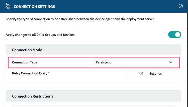The height and width of the screenshot is (107, 188).
Task: Click the connection settings network icon
Action: coord(7,6)
